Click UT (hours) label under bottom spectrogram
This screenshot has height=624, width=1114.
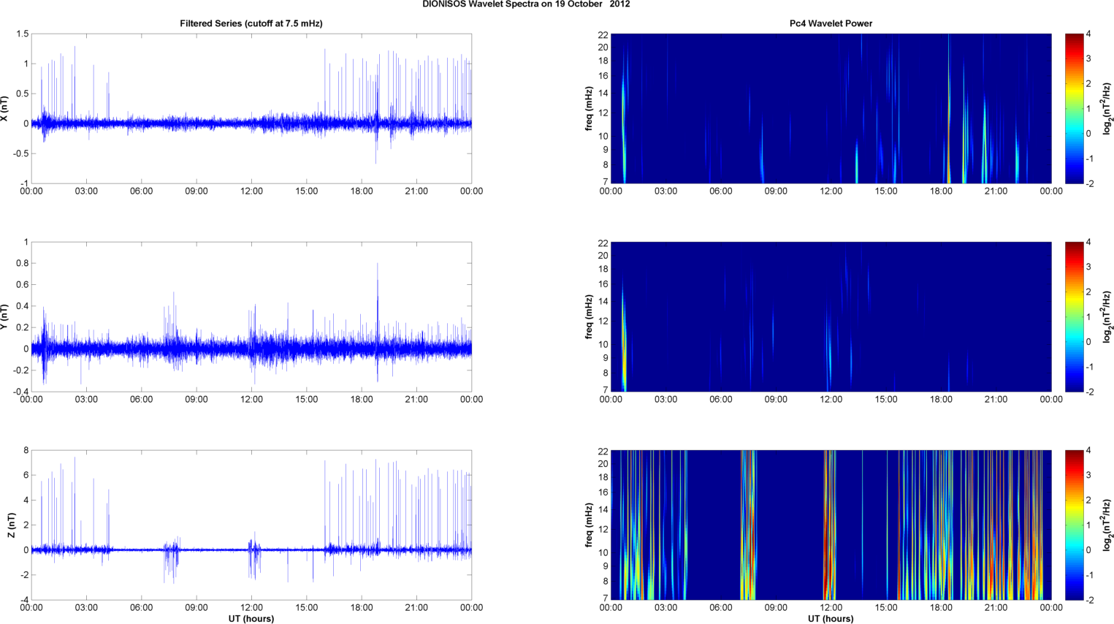coord(831,618)
